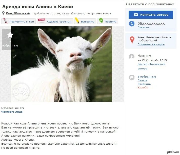This screenshot has height=155, width=180.
Task: Click the Изменить link
Action: coord(144,84)
